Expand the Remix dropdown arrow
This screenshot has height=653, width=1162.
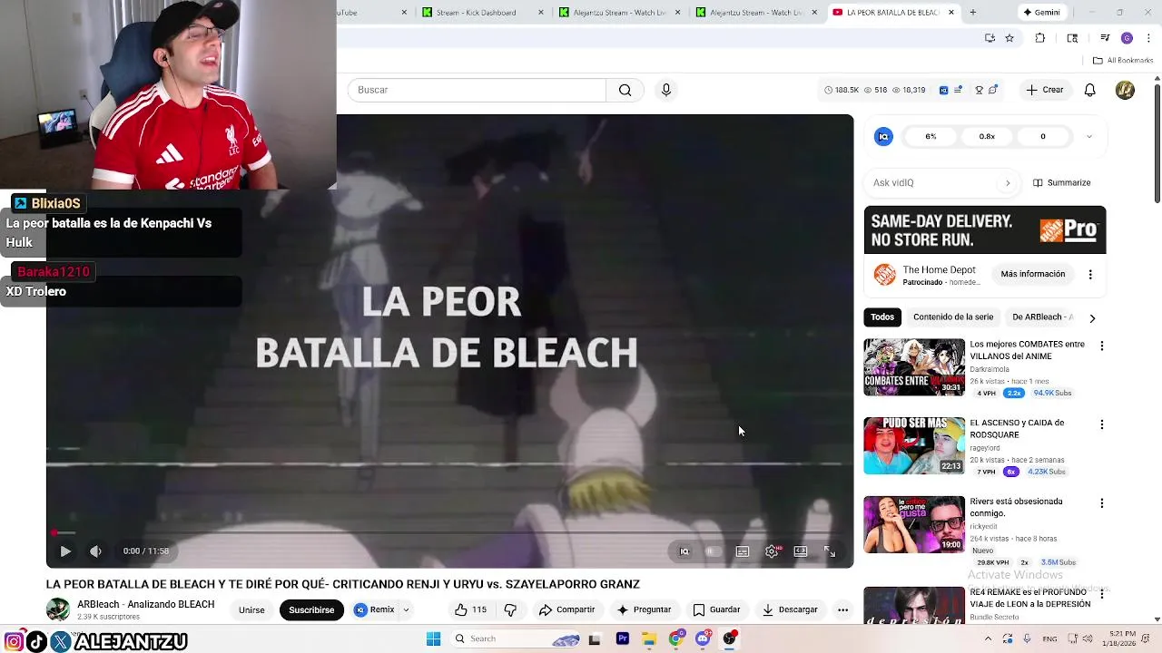tap(407, 610)
